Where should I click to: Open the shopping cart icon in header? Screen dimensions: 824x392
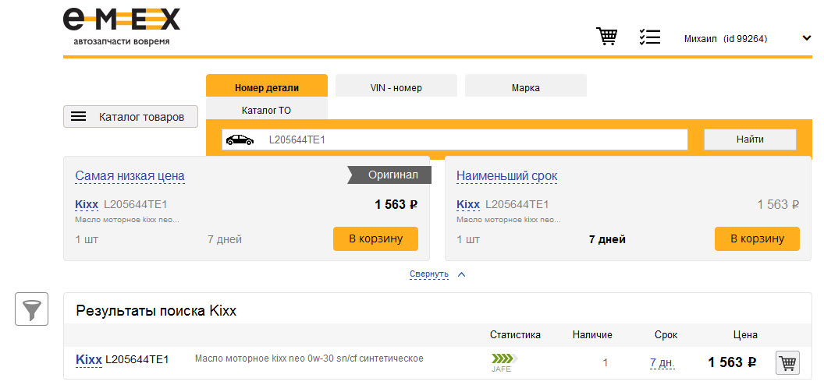pos(606,37)
